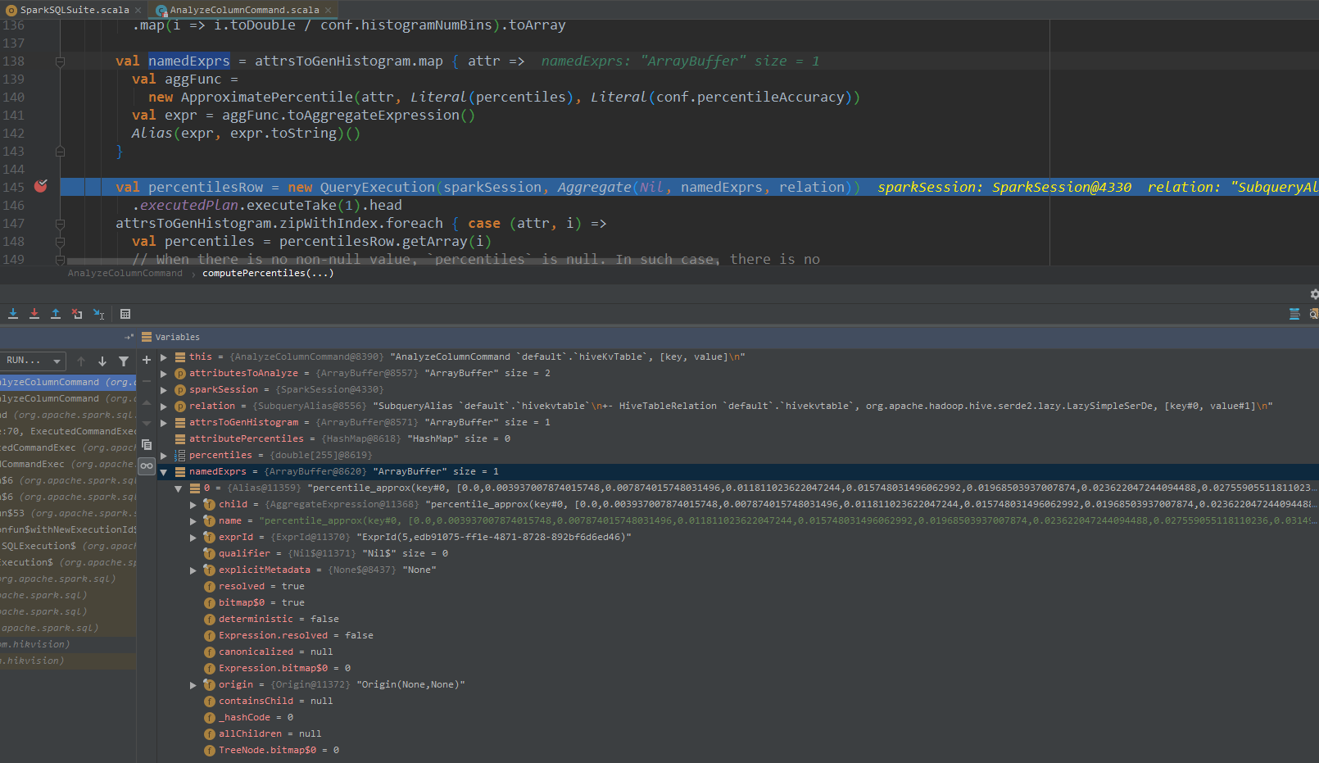Image resolution: width=1319 pixels, height=763 pixels.
Task: Select the 'deterministic = false' field row
Action: point(738,620)
